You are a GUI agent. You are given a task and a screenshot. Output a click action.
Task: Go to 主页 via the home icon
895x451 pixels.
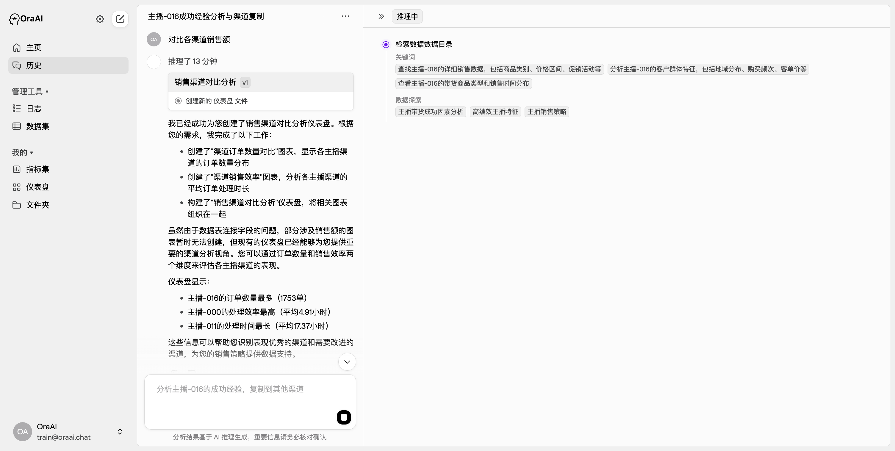[16, 48]
